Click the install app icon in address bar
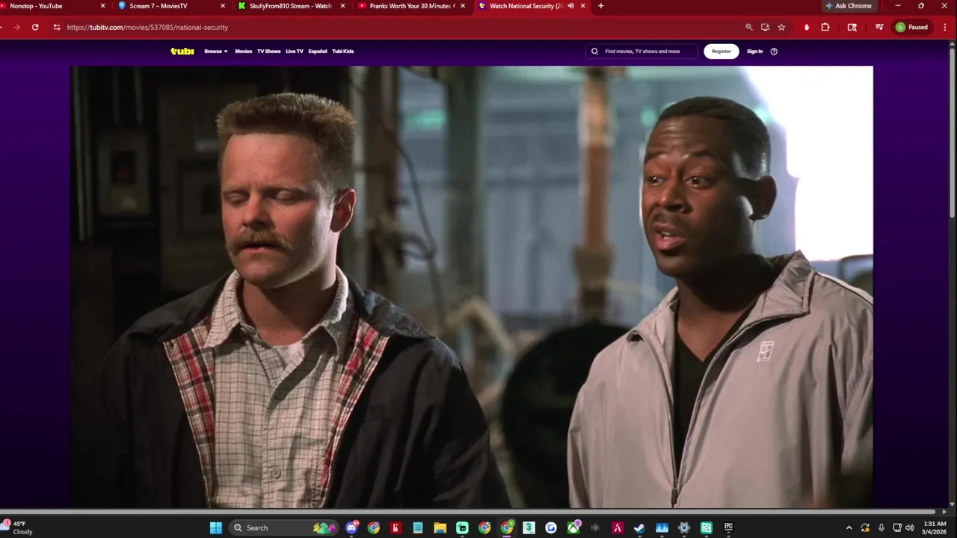The image size is (957, 538). [x=766, y=27]
